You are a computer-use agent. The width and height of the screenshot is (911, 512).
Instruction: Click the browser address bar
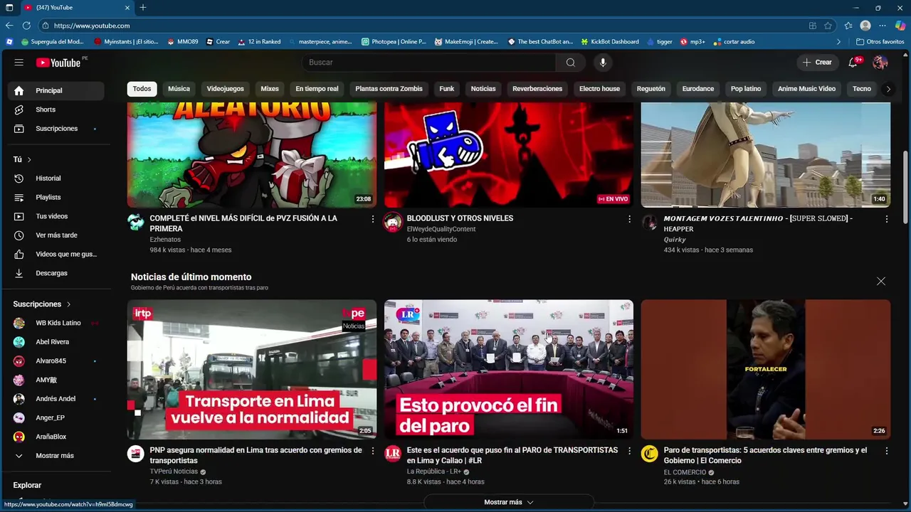click(x=427, y=26)
